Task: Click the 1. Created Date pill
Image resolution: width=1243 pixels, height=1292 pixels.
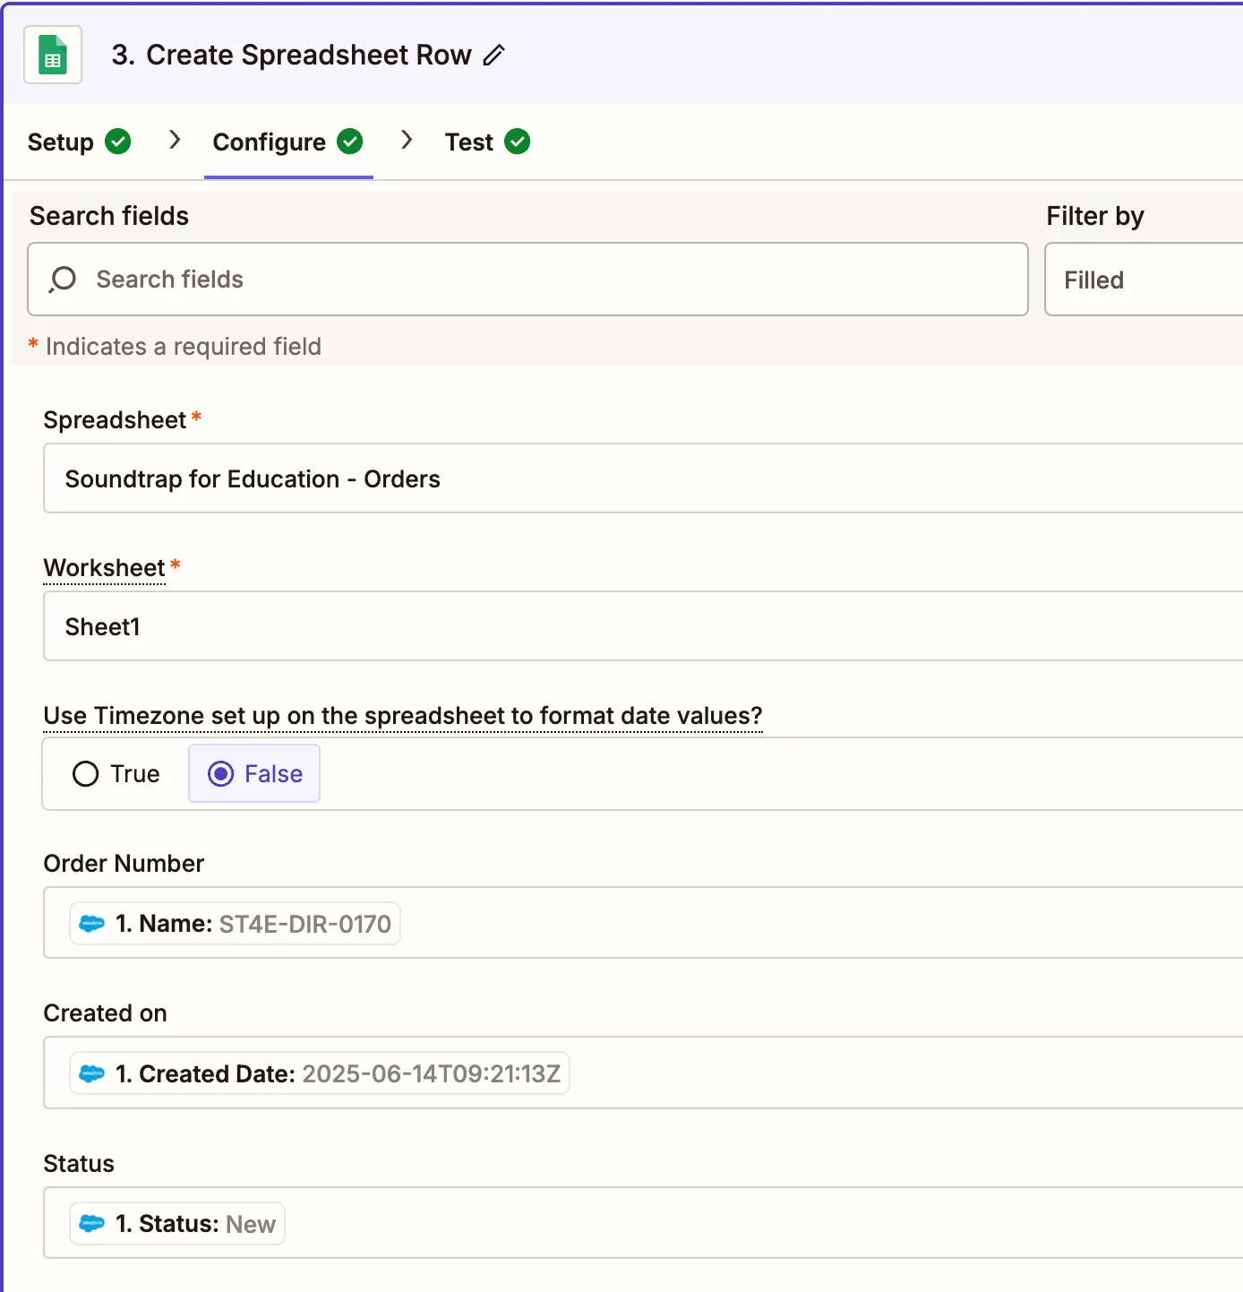Action: [320, 1073]
